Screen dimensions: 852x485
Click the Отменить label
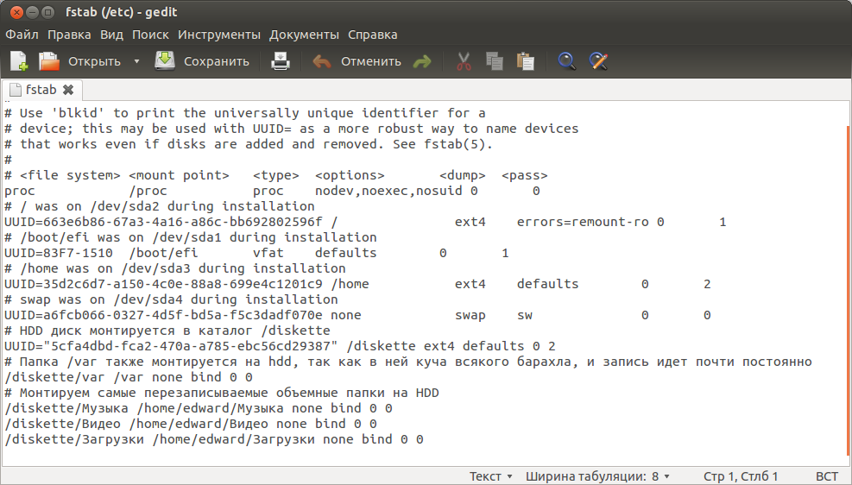tap(371, 61)
